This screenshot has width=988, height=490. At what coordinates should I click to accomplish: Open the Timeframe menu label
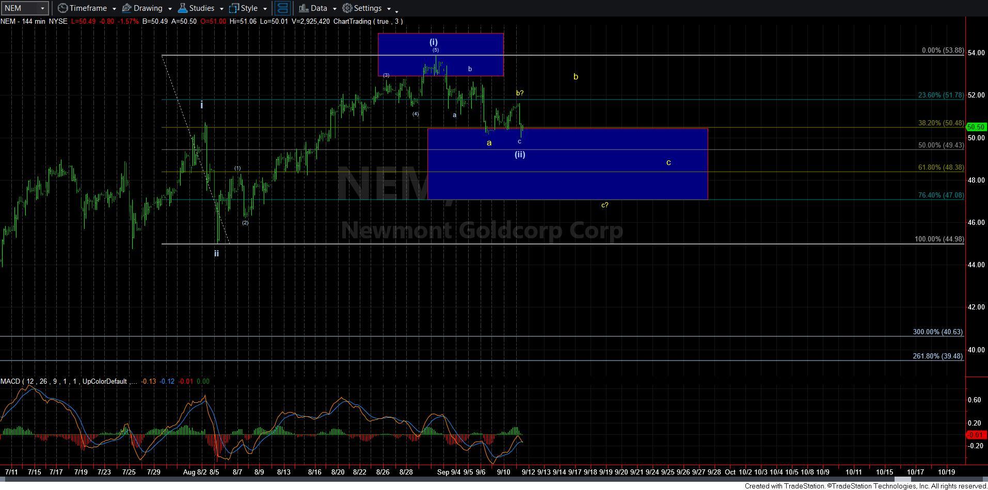point(88,8)
